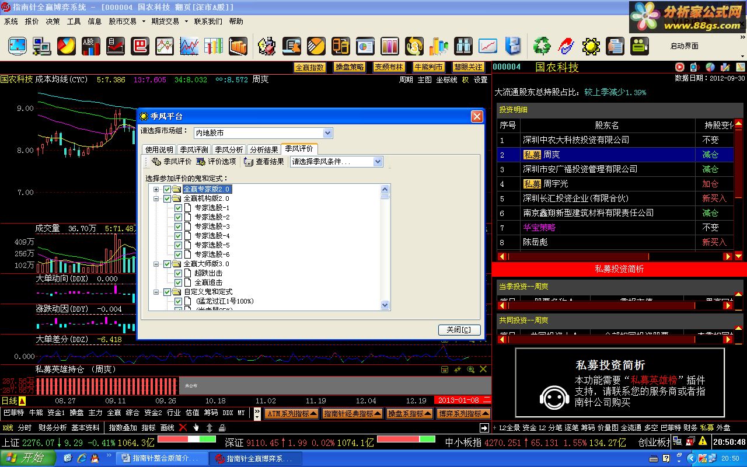The height and width of the screenshot is (467, 747).
Task: Select the green recycle arrows toolbar icon
Action: [542, 46]
